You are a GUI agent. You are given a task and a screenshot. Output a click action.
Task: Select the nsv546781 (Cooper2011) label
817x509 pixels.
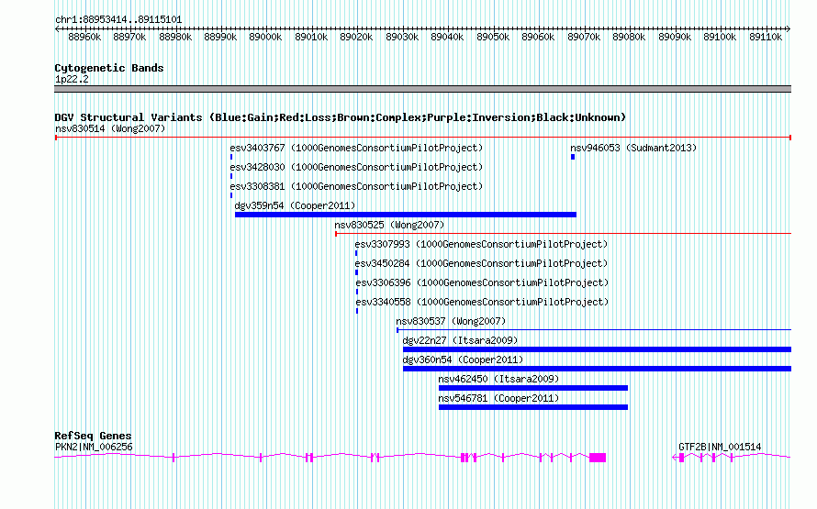498,398
